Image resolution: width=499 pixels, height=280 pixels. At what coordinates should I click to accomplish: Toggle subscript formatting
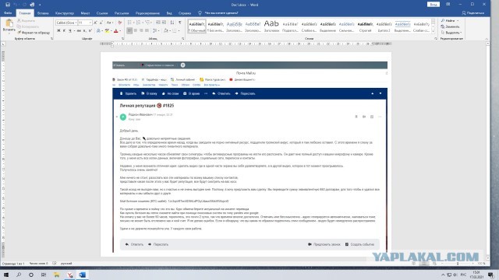(x=85, y=31)
